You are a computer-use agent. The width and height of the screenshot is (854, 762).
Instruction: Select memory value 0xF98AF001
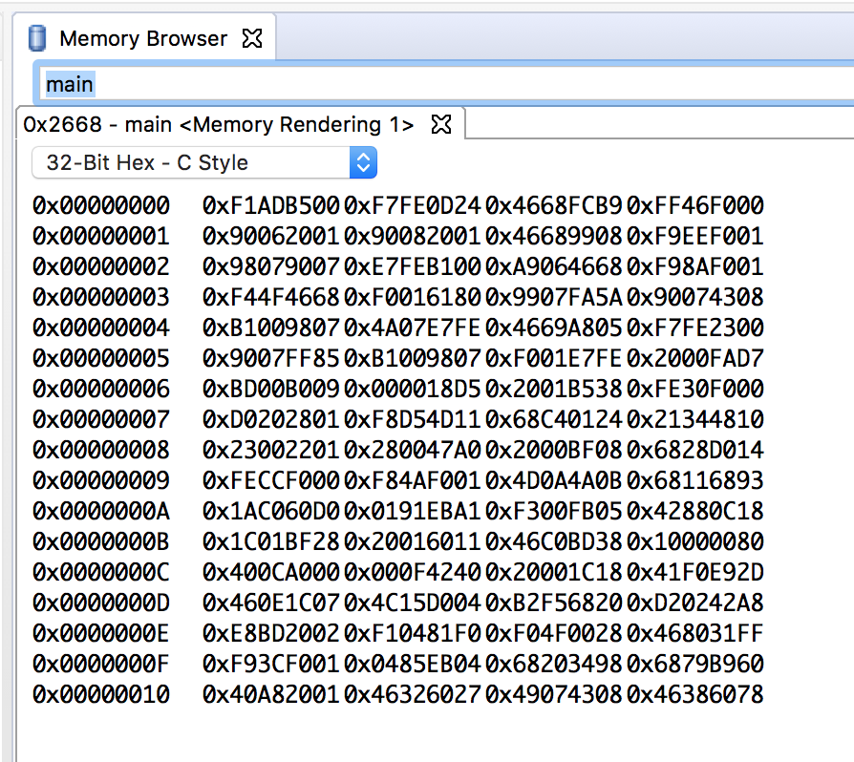click(x=695, y=266)
